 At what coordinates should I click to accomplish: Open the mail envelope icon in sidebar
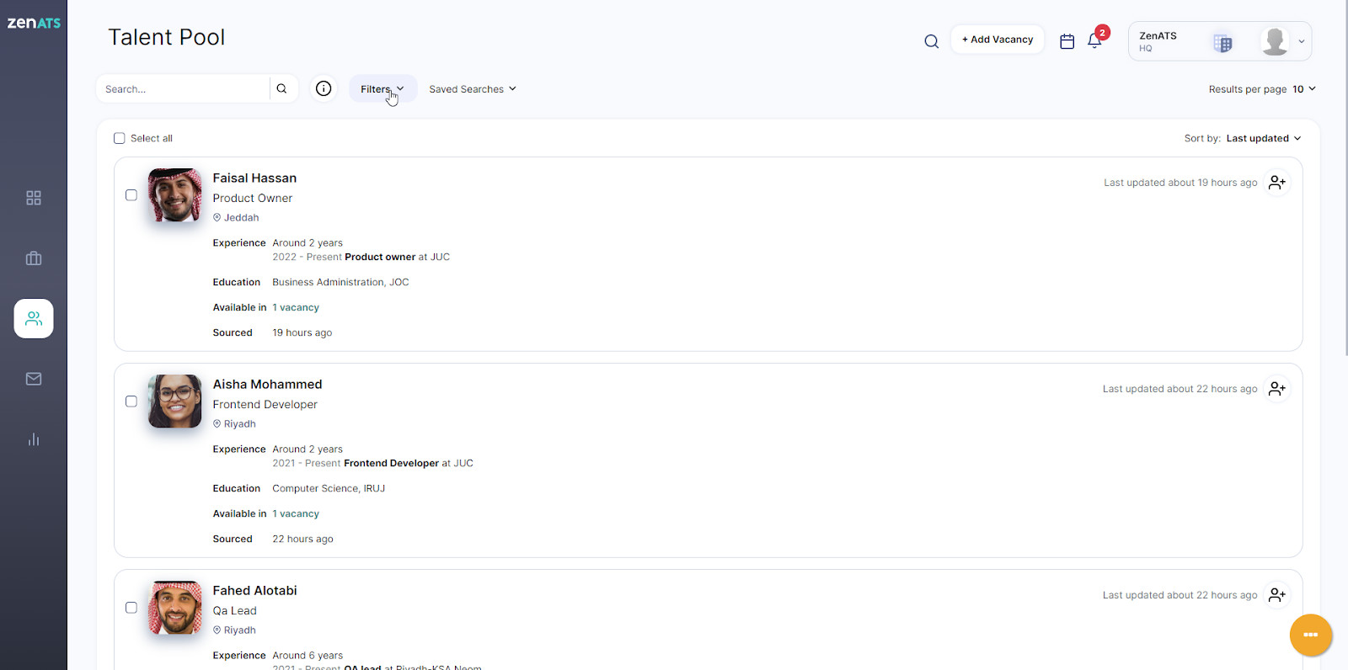pyautogui.click(x=34, y=379)
